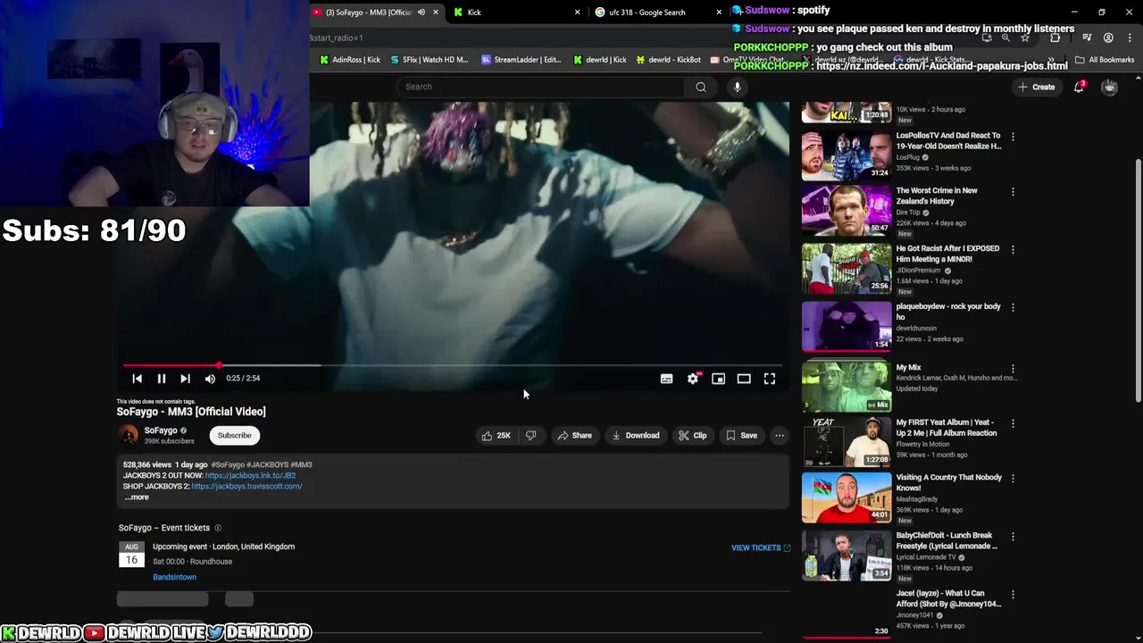Open the Create menu
This screenshot has height=643, width=1143.
(x=1036, y=87)
